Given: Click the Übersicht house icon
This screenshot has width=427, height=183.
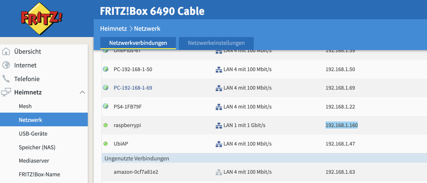Looking at the screenshot, I should [6, 51].
